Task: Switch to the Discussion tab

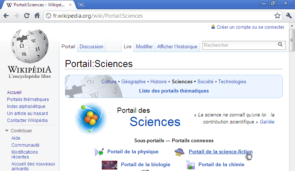Action: (x=91, y=46)
